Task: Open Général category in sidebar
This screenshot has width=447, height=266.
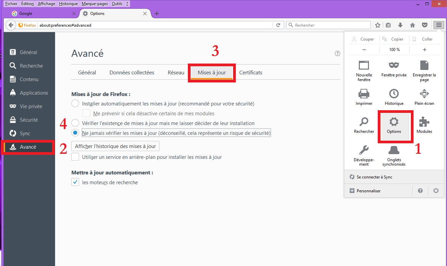Action: point(29,52)
